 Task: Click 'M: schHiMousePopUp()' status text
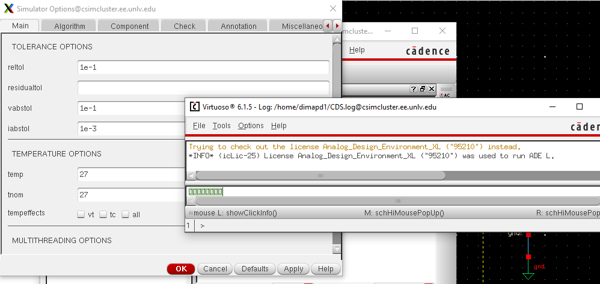point(404,213)
